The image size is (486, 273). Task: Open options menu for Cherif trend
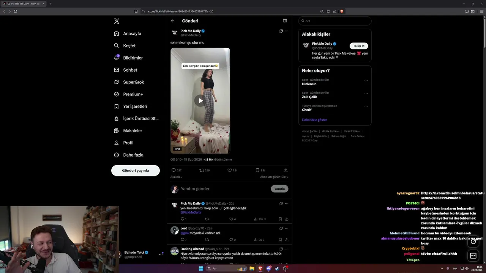point(366,106)
